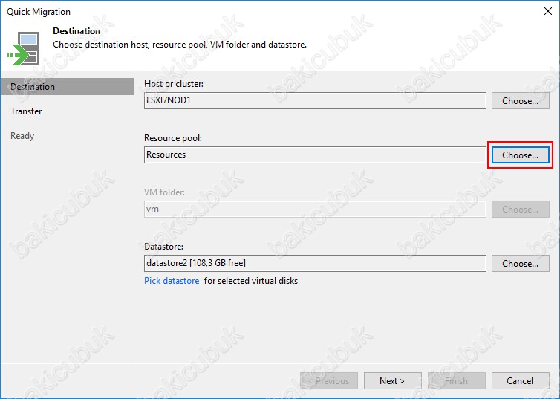Click the Datastore field datastore2
The height and width of the screenshot is (399, 560).
coord(315,263)
